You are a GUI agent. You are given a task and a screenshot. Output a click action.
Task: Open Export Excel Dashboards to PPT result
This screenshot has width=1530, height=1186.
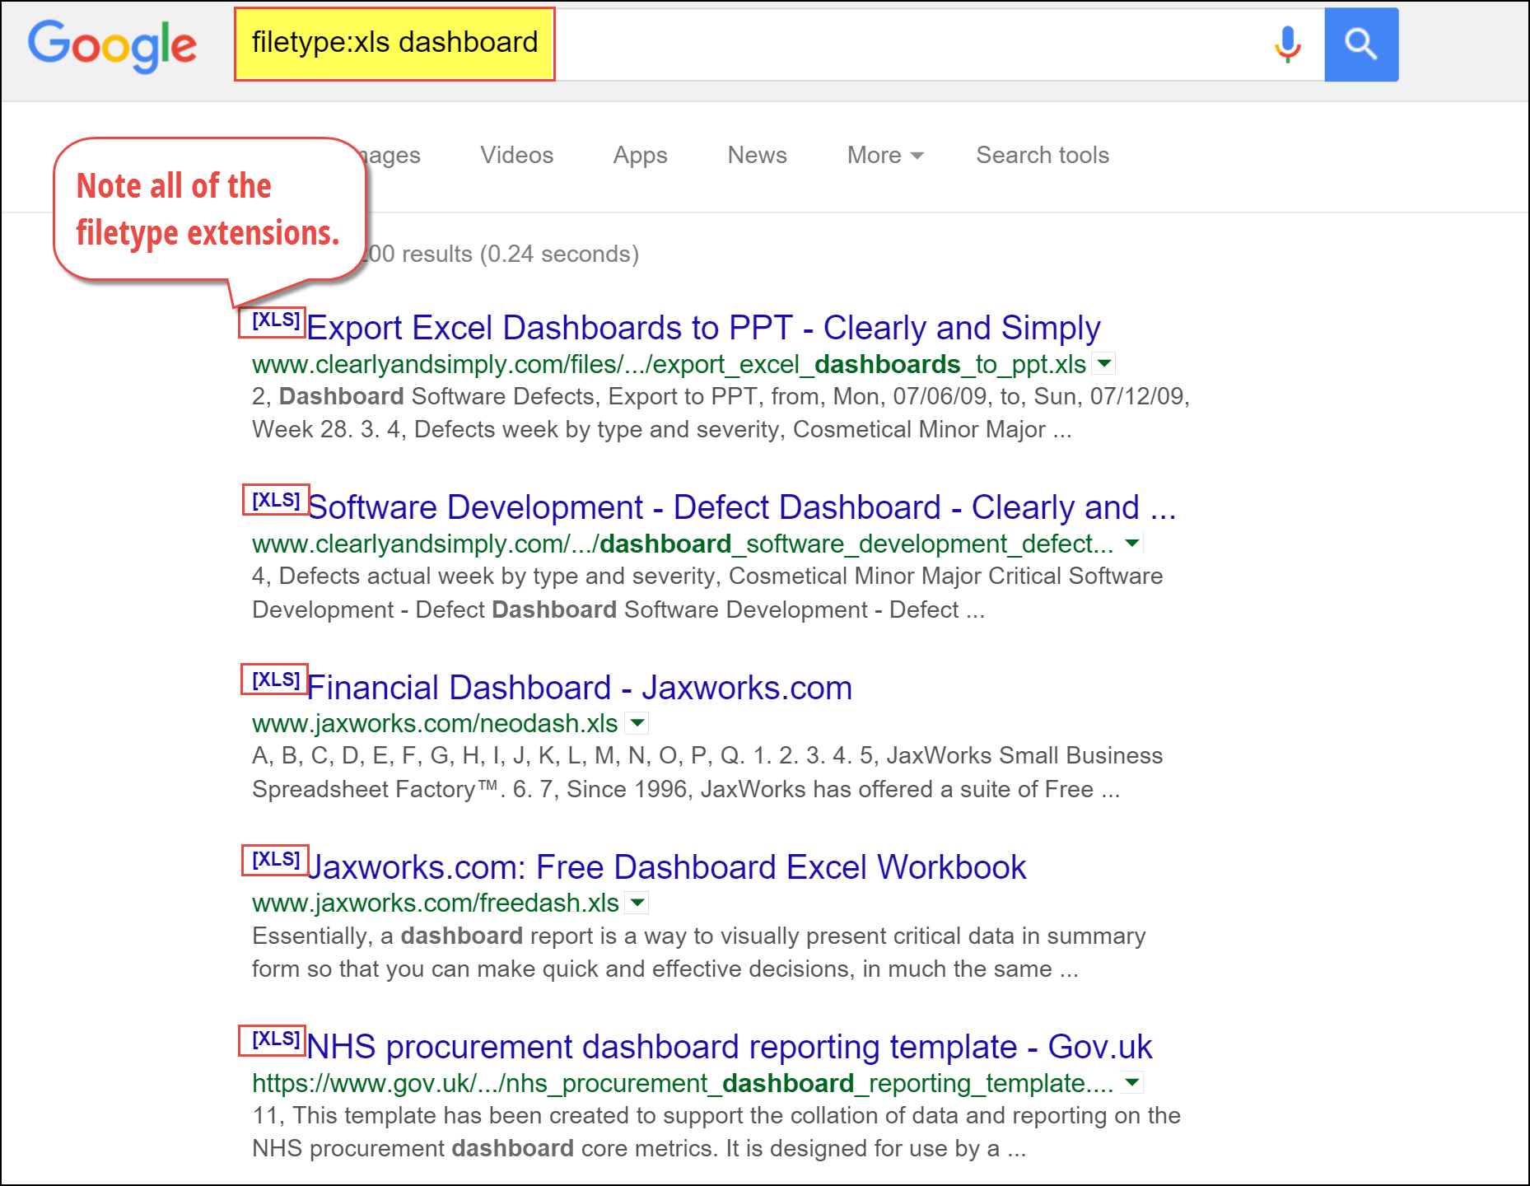tap(703, 328)
